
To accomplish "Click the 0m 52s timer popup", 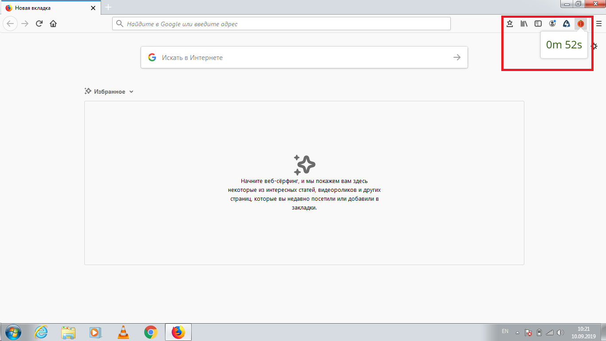I will pos(564,45).
